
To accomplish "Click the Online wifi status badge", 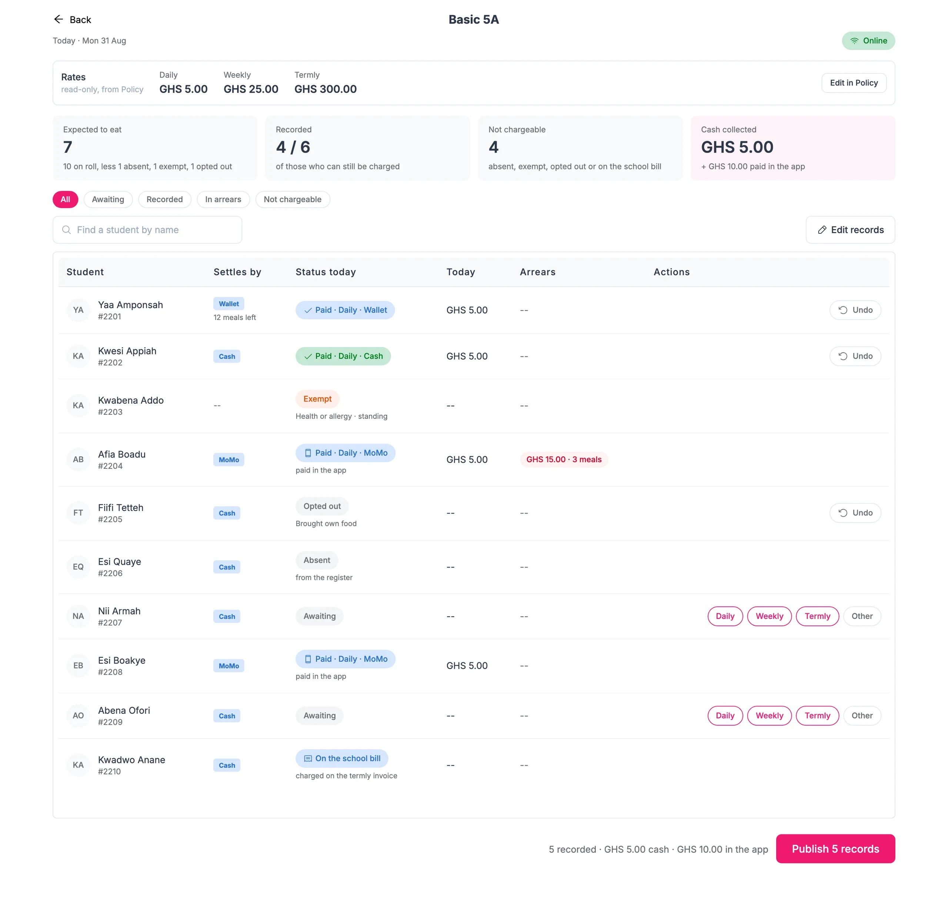I will [868, 41].
